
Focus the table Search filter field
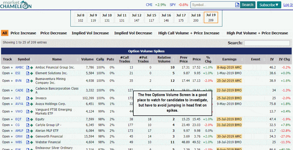pos(267,43)
